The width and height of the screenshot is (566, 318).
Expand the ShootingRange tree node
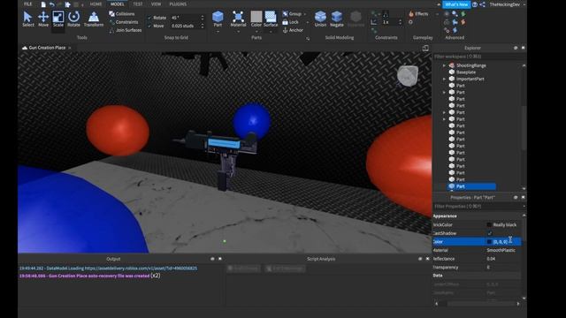pos(444,65)
